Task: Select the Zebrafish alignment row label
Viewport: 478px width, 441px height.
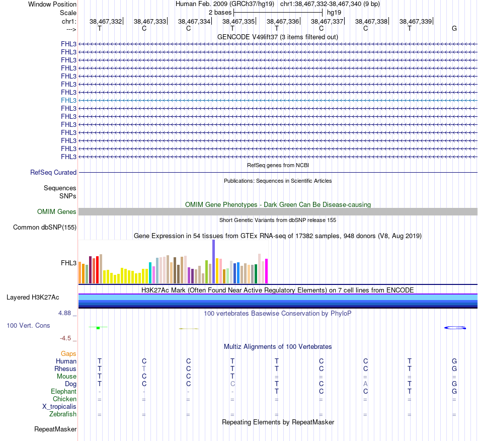Action: coord(63,414)
